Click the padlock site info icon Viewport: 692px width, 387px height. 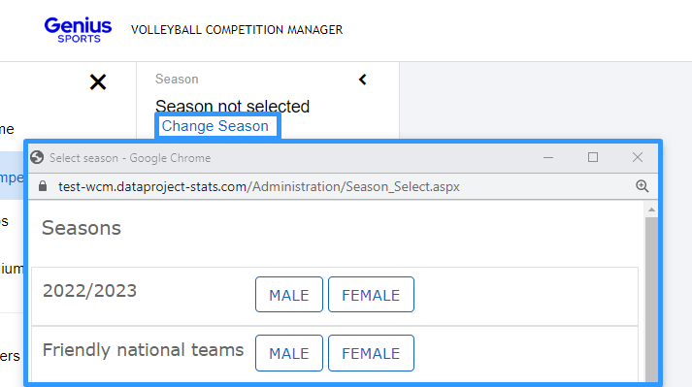click(43, 186)
